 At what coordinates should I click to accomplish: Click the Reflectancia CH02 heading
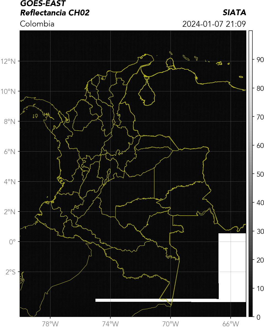click(55, 13)
